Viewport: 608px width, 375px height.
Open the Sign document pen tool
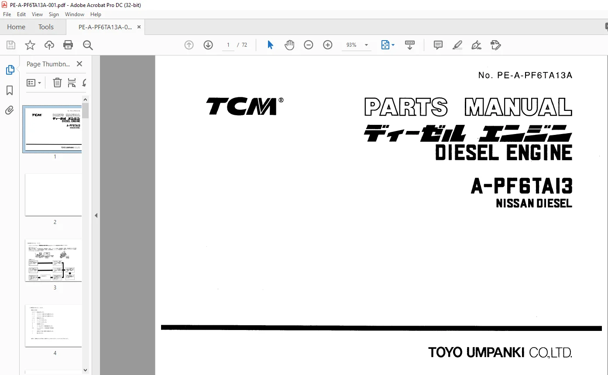click(476, 45)
